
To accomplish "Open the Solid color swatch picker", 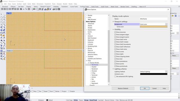I will tap(154, 27).
